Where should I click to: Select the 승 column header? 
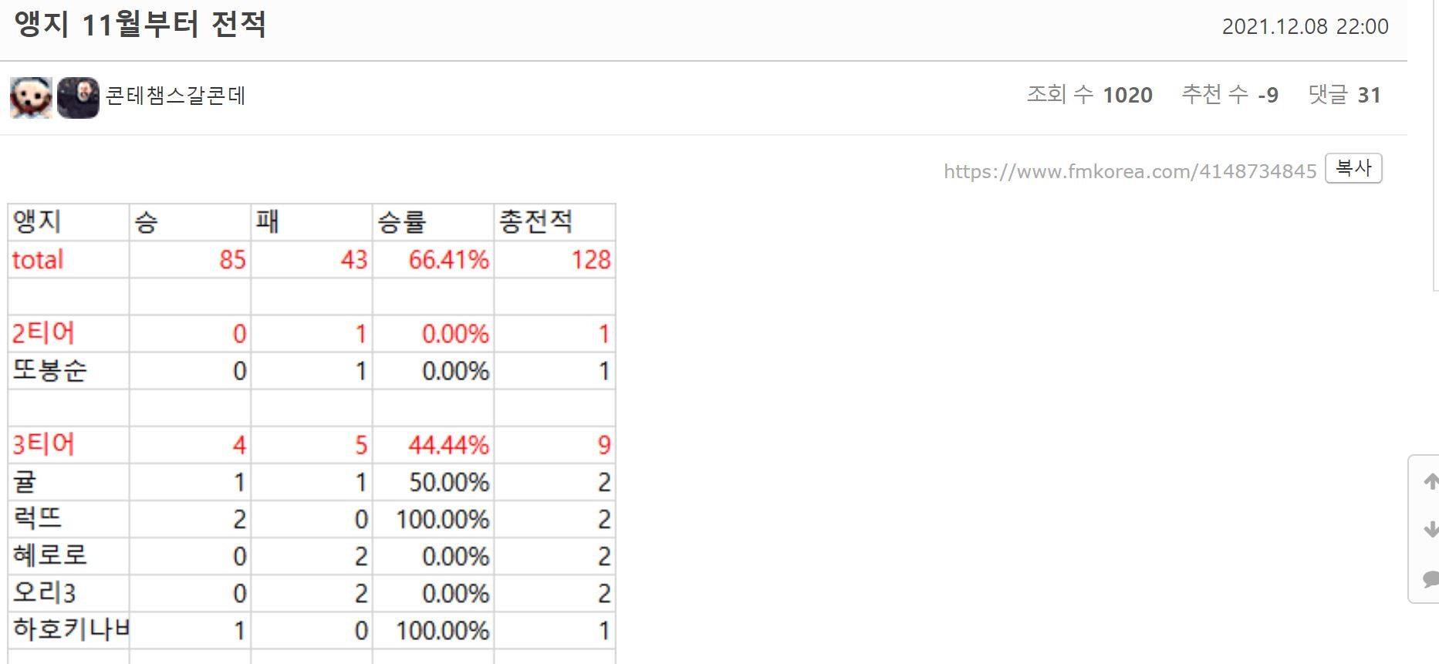click(190, 222)
